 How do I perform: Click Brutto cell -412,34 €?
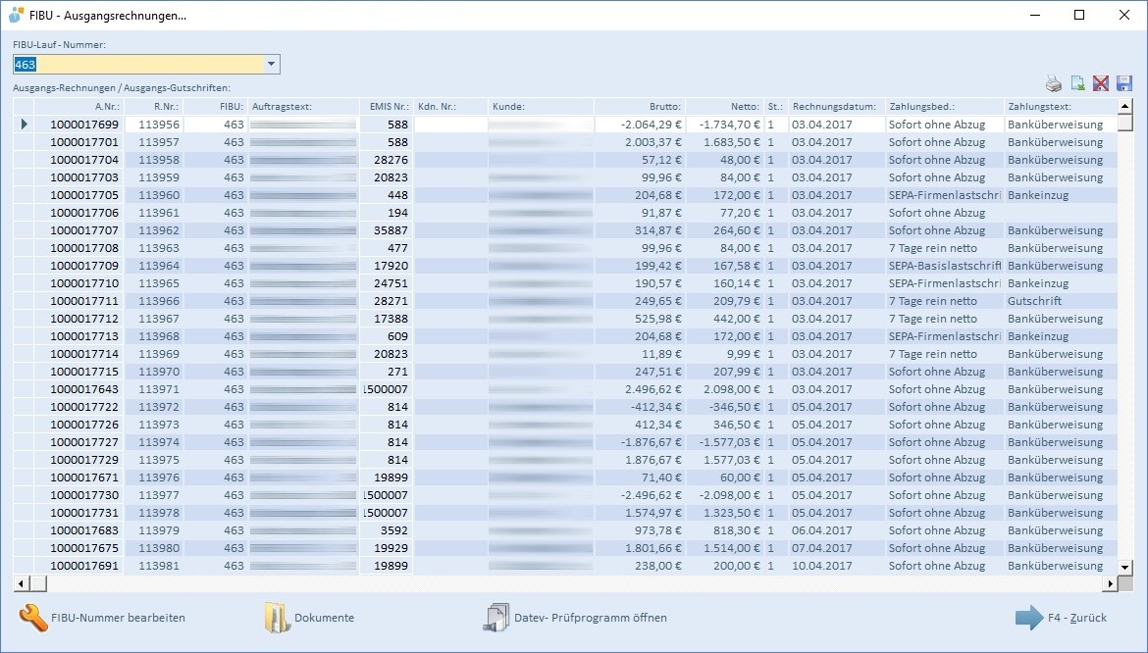640,407
